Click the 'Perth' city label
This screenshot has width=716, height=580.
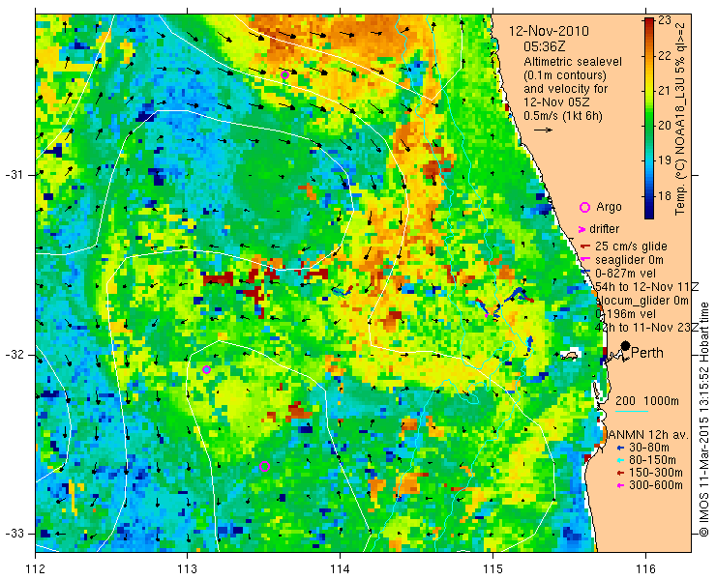[647, 353]
